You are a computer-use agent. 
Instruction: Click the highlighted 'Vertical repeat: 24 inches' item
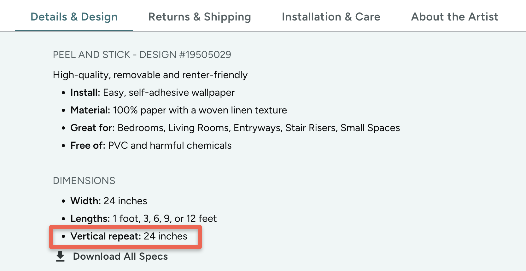[129, 236]
